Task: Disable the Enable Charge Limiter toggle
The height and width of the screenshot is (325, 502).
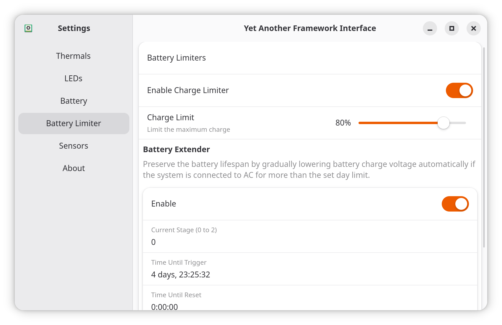Action: point(459,90)
